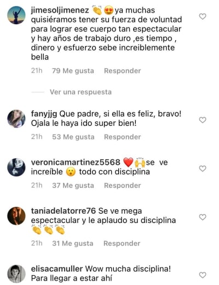Open jimesoljimenez's profile picture
The width and height of the screenshot is (219, 285).
[x=16, y=15]
